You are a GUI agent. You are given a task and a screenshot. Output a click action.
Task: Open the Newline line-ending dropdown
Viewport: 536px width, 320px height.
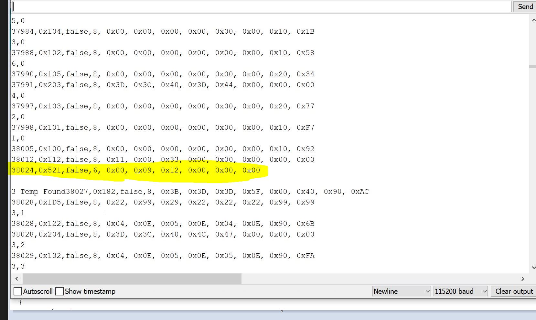point(401,291)
